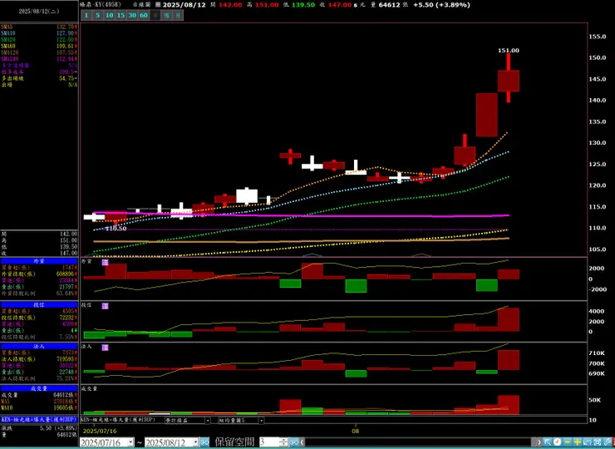The height and width of the screenshot is (449, 615).
Task: Click the orange round icon in bottom toolbar
Action: 558,442
